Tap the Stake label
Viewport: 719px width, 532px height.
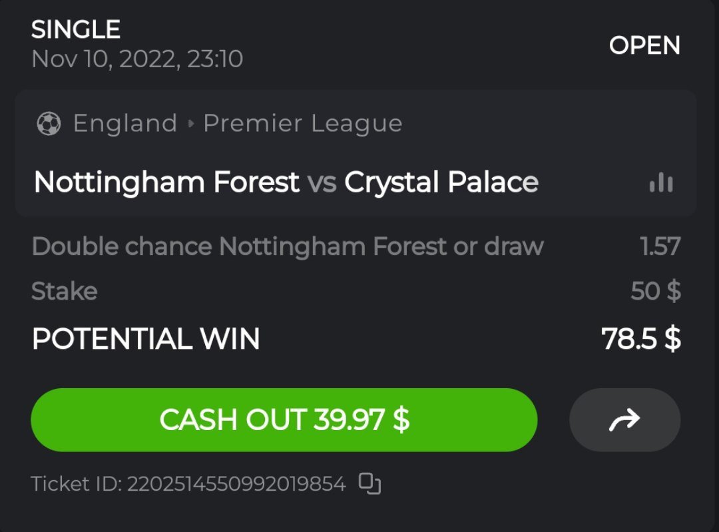coord(65,291)
